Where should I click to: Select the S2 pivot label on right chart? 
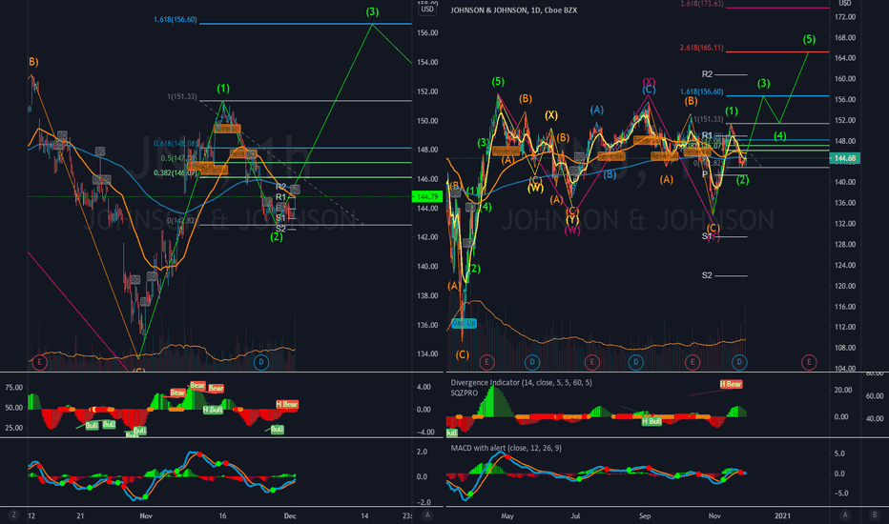pyautogui.click(x=707, y=275)
